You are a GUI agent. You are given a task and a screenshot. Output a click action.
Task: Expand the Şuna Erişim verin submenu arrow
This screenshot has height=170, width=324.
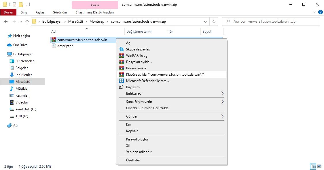(223, 102)
